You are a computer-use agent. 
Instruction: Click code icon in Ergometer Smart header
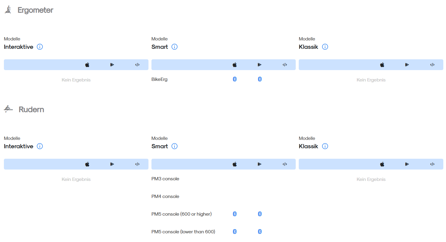click(285, 65)
